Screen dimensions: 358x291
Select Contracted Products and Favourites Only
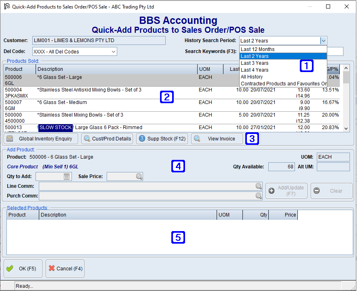(283, 83)
